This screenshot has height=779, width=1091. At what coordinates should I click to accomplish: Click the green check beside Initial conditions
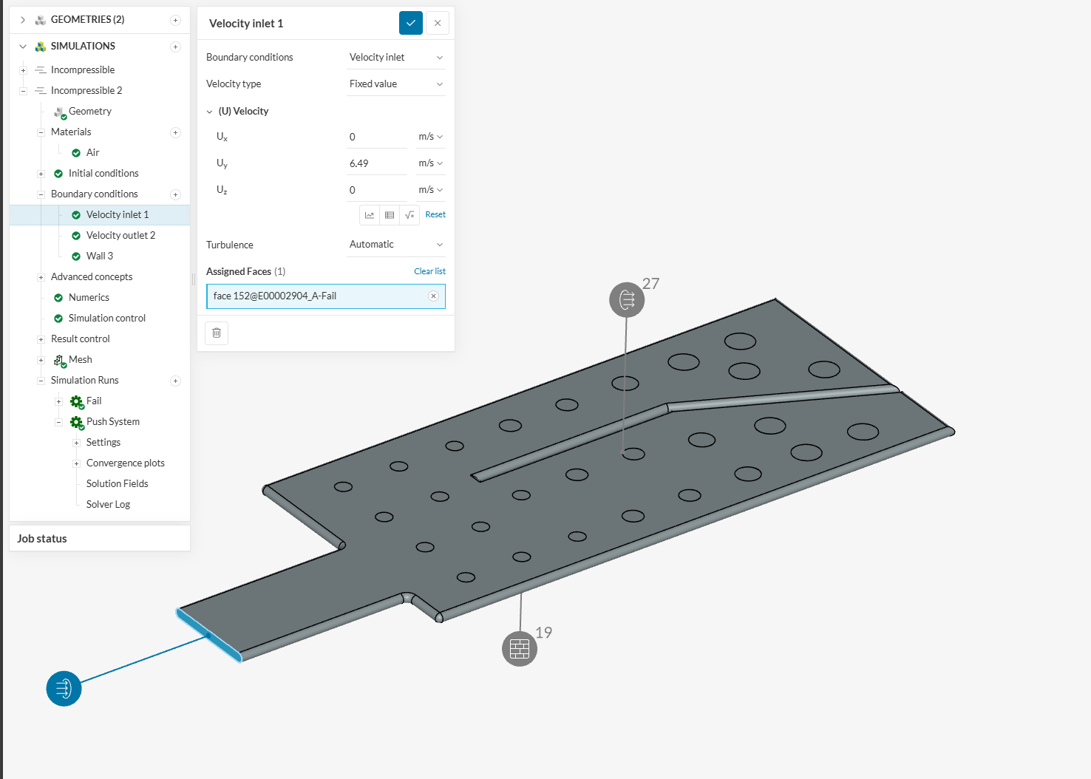pos(58,174)
